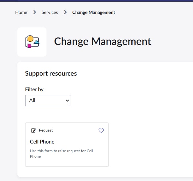Click Change Management in the breadcrumb

pyautogui.click(x=94, y=12)
